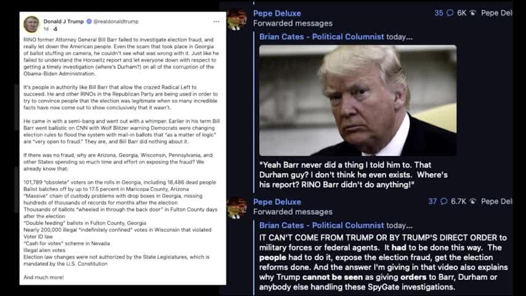Click top Pepe Deluxe avatar
Screen dimensions: 526x296
(x=237, y=19)
